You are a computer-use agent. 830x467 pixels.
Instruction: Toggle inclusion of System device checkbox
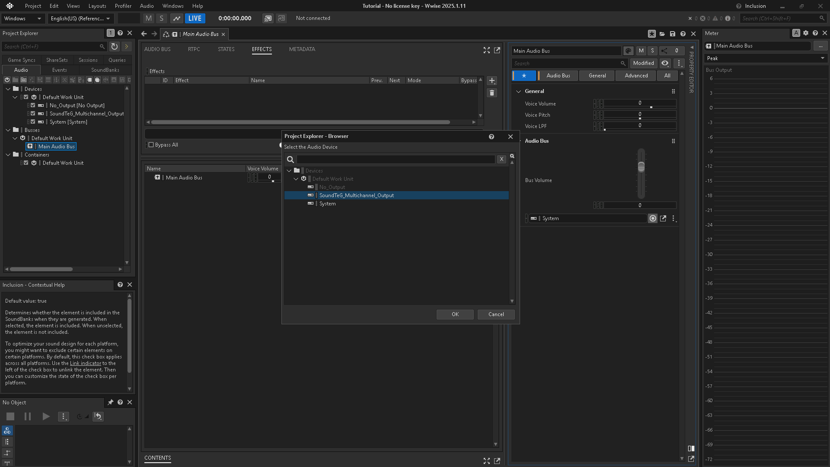(33, 122)
